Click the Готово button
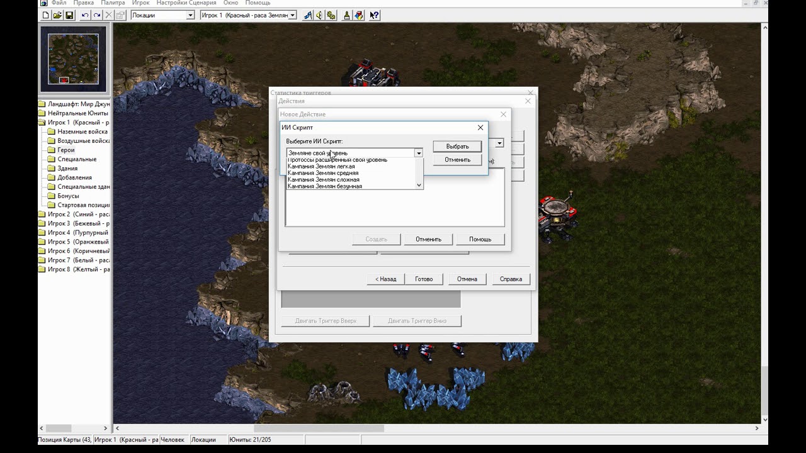 (424, 279)
